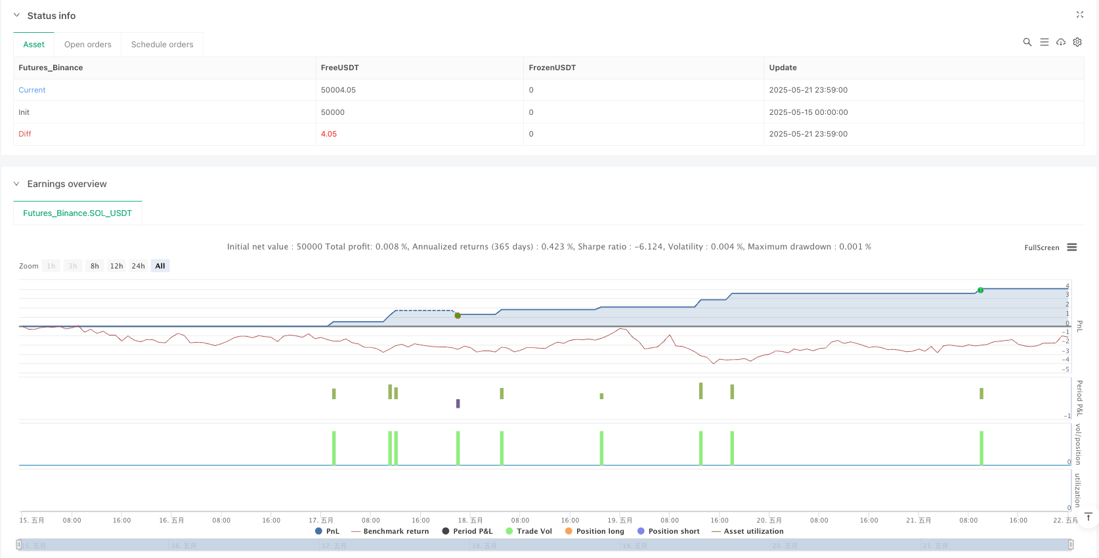This screenshot has height=558, width=1099.
Task: Hide the Trade Vol legend series
Action: point(529,531)
